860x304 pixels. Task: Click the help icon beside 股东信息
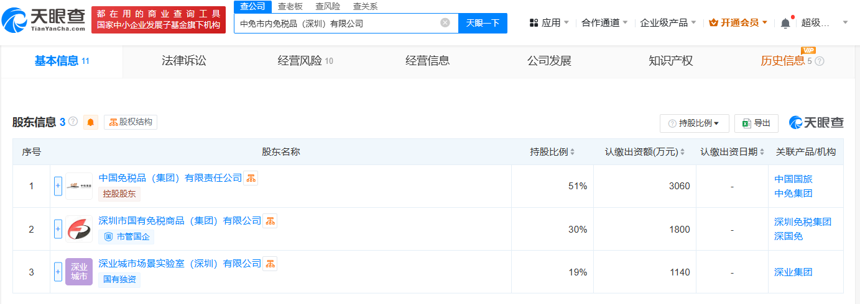point(73,122)
